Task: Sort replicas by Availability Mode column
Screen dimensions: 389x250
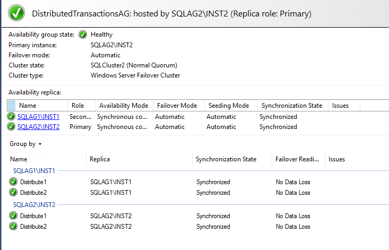Action: 124,106
